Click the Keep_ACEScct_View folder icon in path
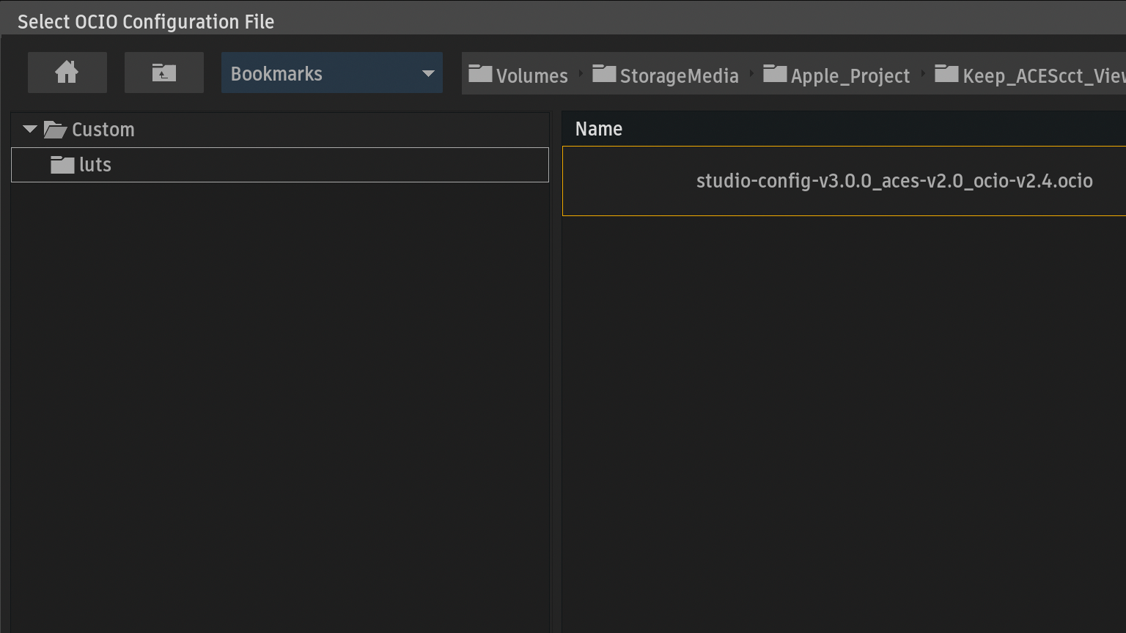Screen dimensions: 1126x633 click(x=946, y=74)
